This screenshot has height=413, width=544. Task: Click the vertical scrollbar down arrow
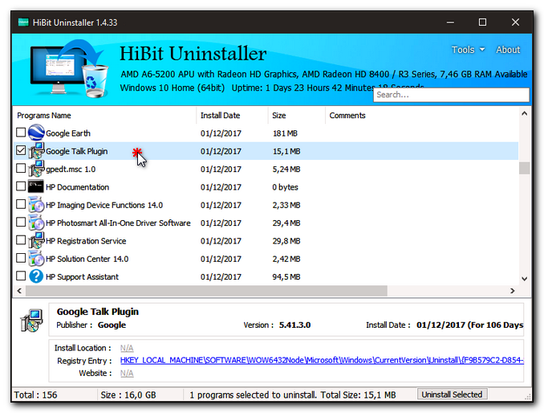(x=524, y=279)
